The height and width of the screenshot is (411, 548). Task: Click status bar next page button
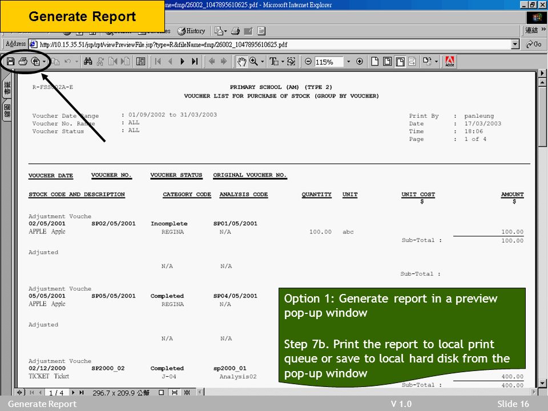[73, 393]
